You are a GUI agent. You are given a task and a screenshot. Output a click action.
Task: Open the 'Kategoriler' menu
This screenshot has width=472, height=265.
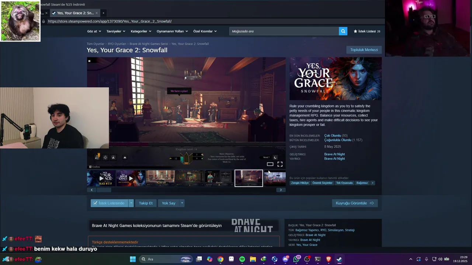pos(140,31)
